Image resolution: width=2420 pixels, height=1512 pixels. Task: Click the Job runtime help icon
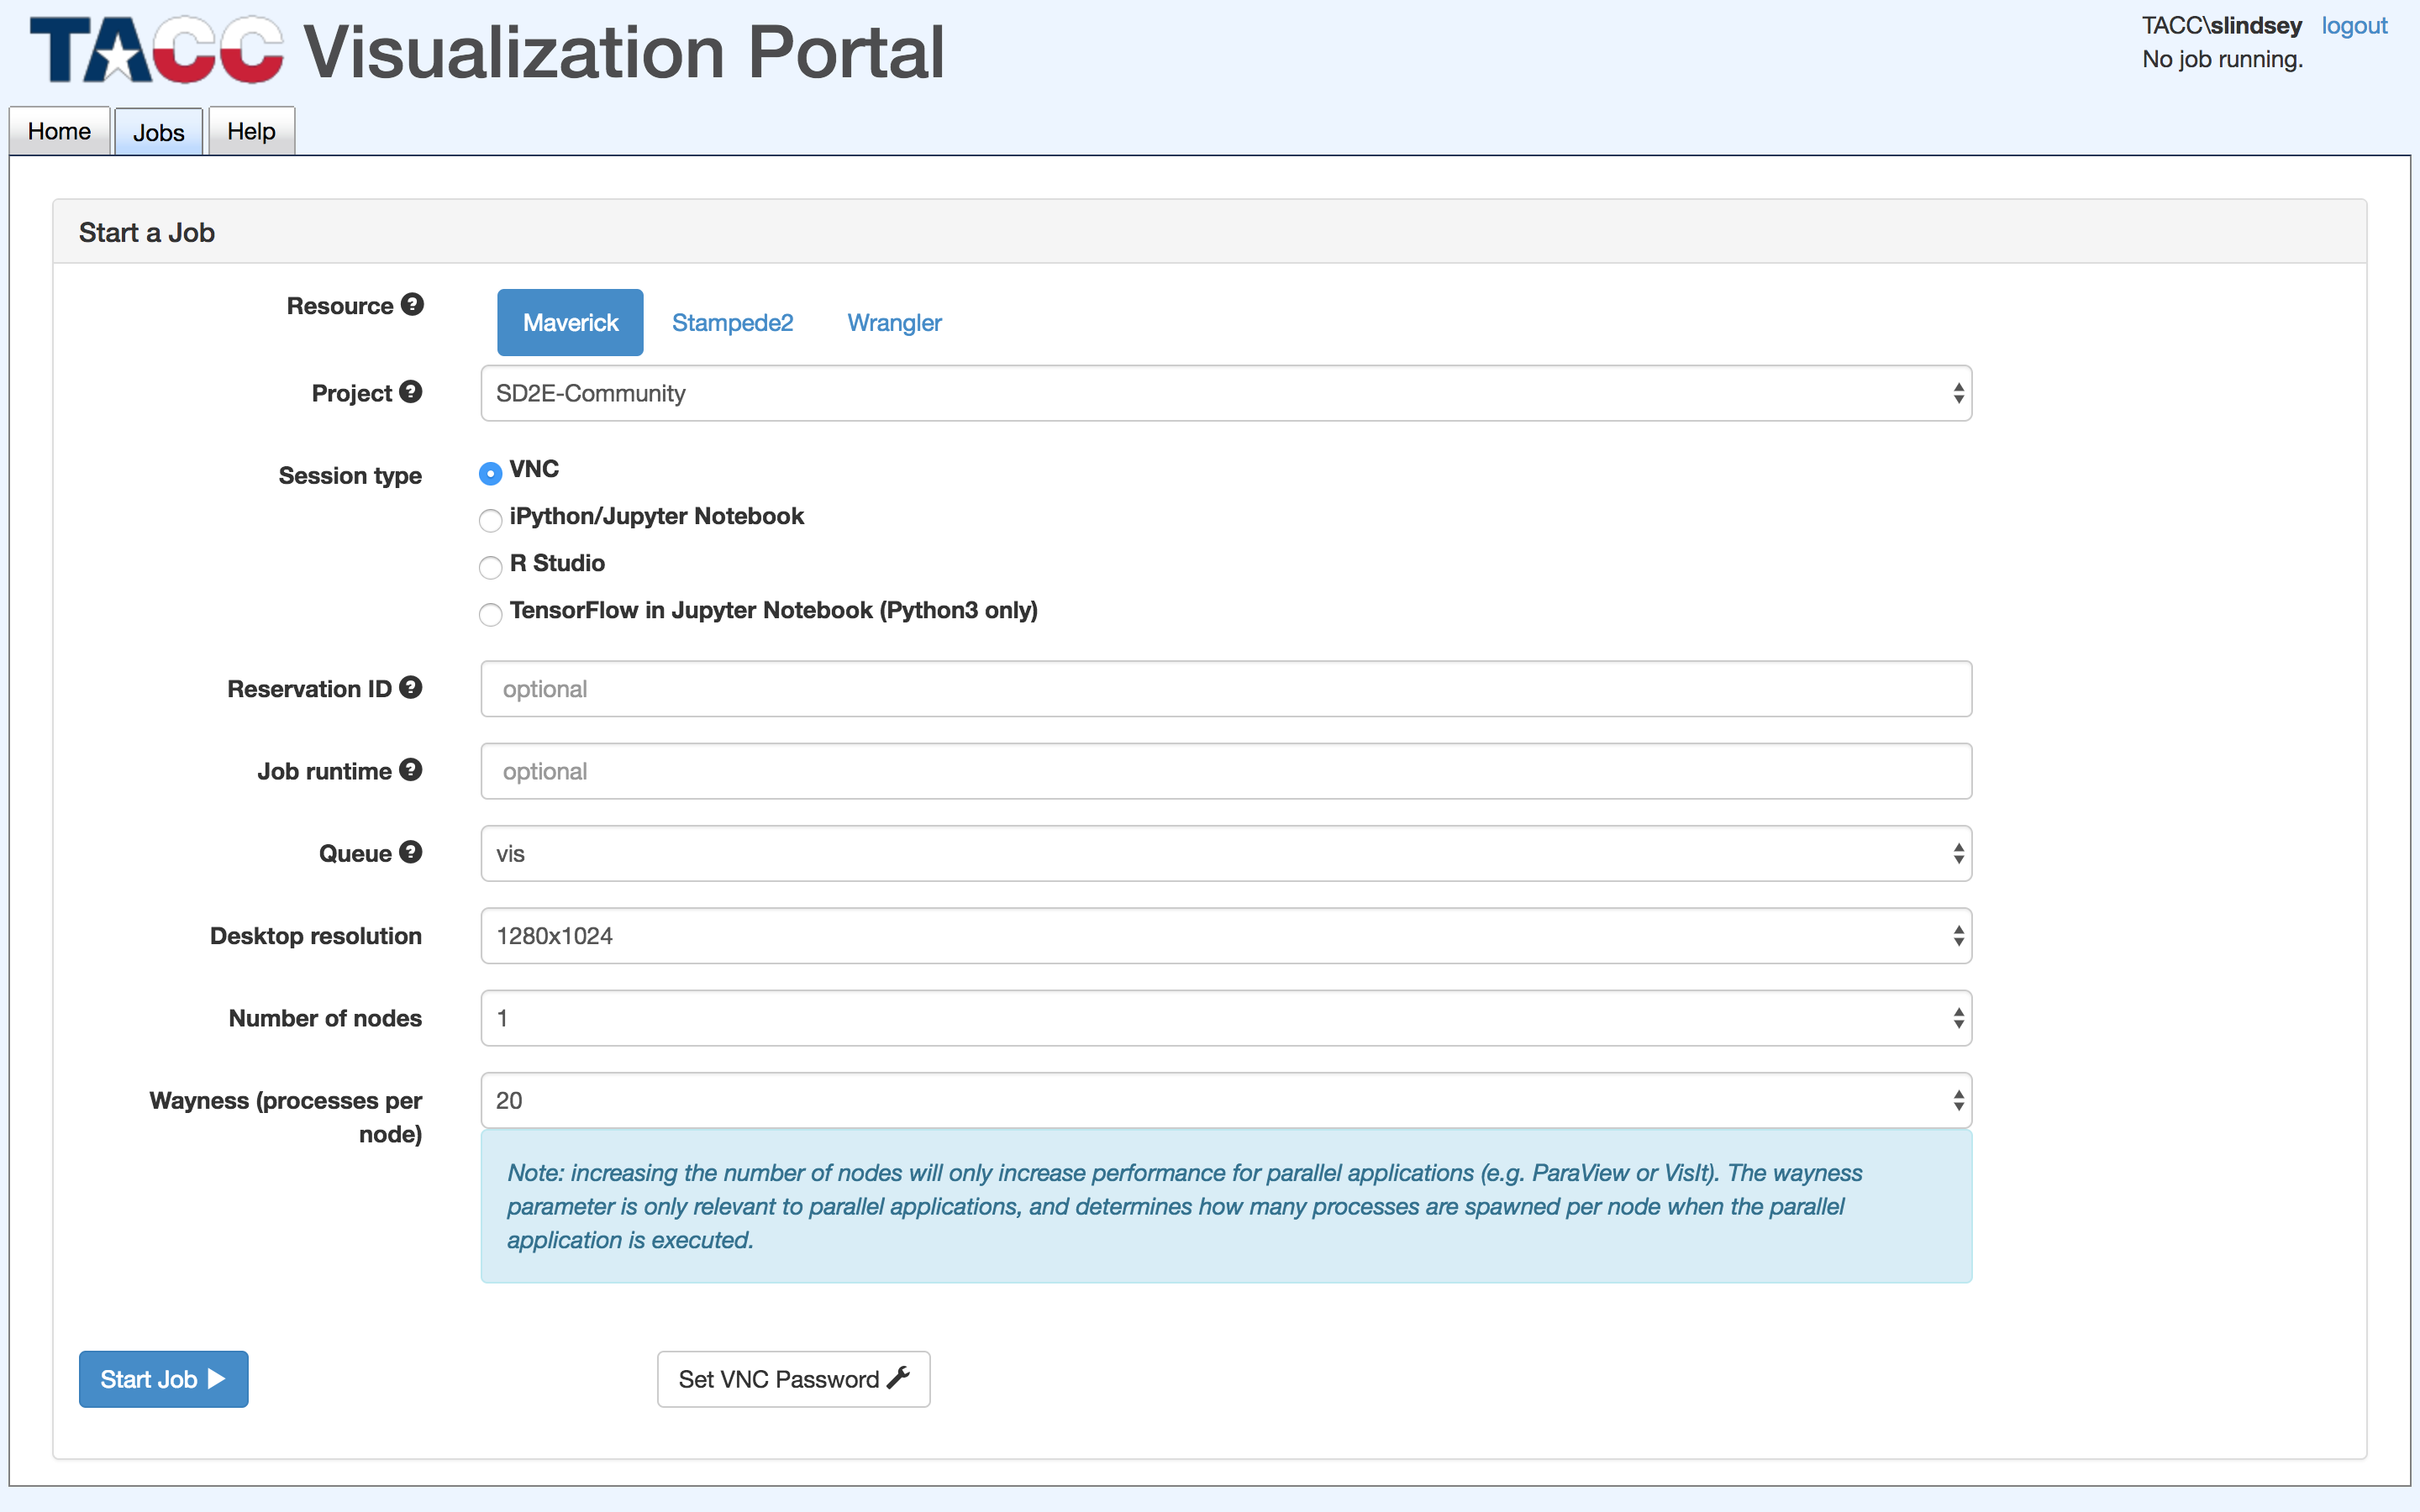click(410, 770)
